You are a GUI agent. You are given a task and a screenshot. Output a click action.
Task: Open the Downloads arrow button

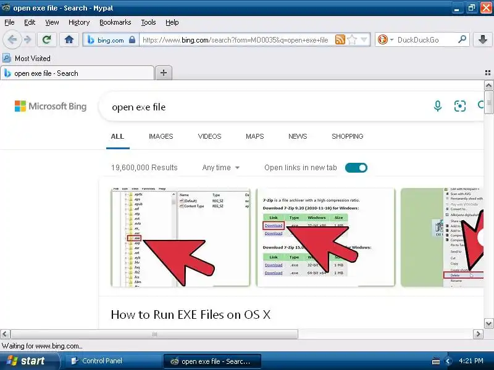point(482,39)
